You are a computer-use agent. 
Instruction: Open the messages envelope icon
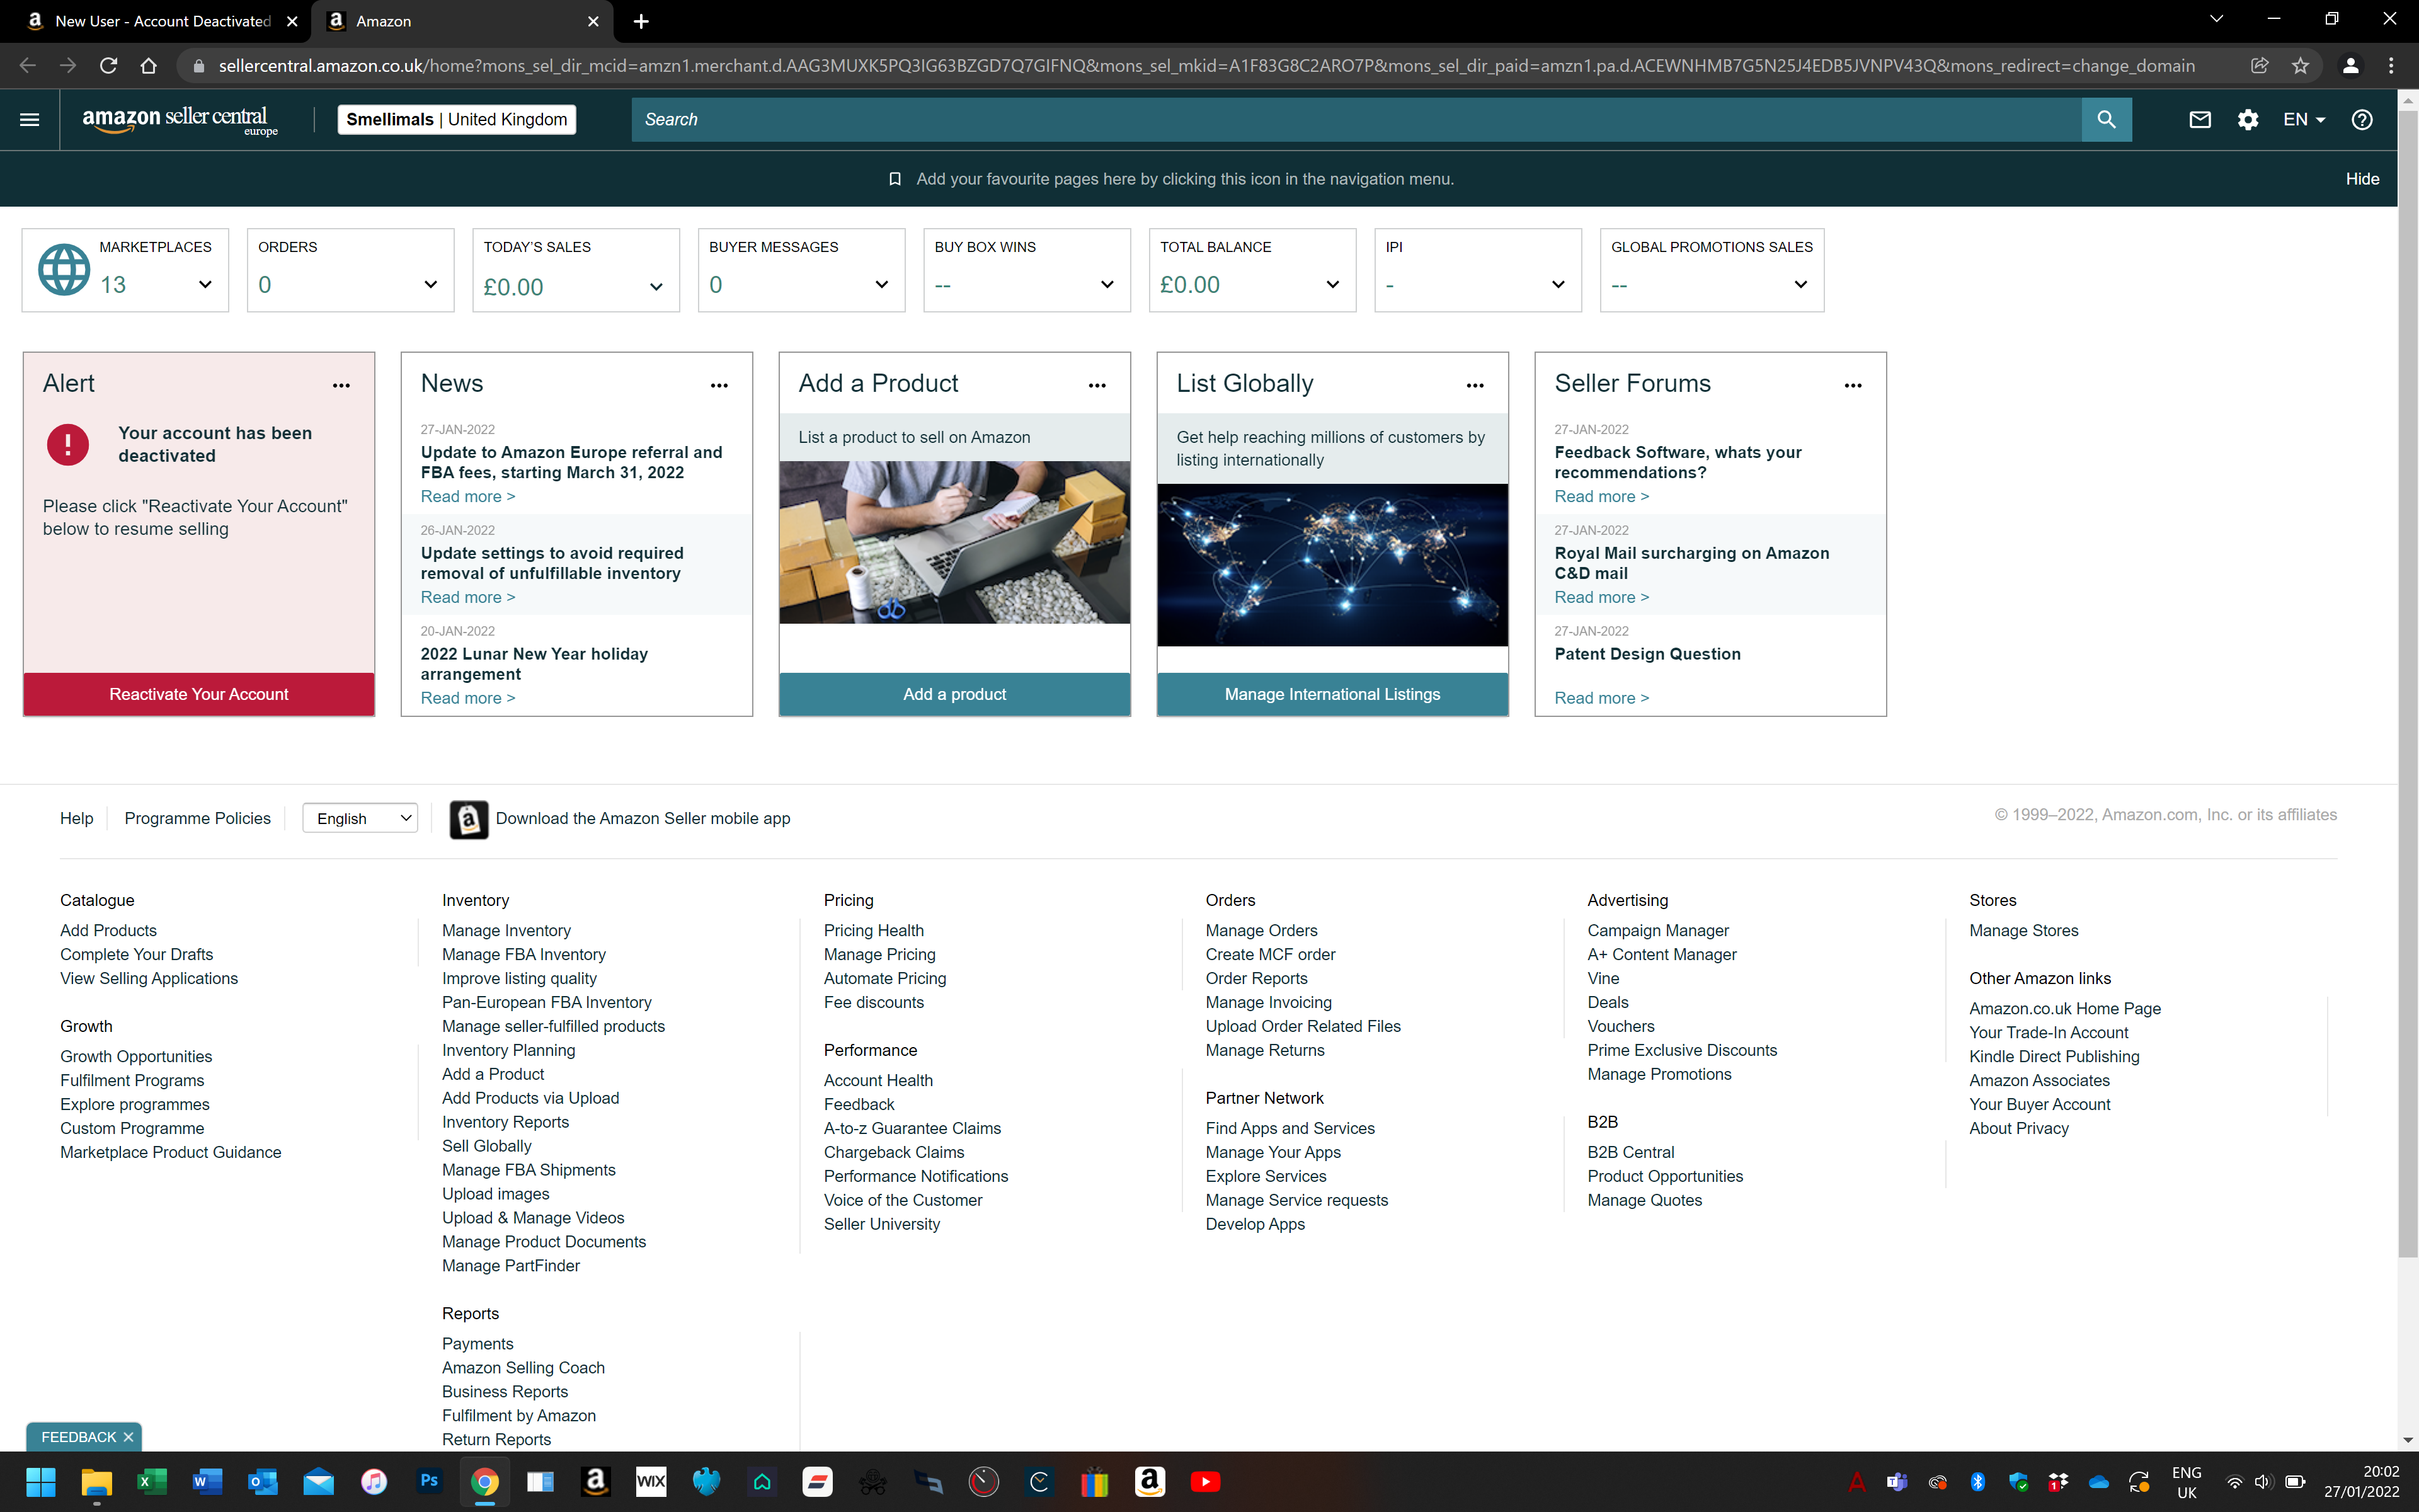(2199, 120)
